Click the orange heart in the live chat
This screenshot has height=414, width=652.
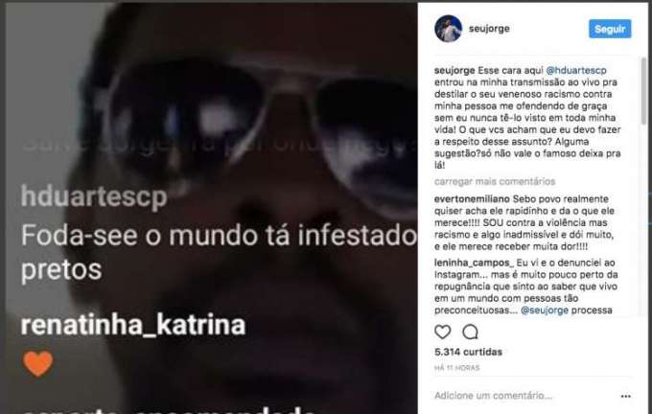point(37,363)
